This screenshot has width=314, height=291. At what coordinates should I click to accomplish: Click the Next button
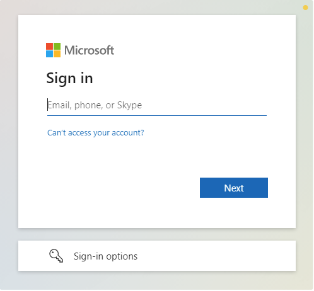[x=234, y=188]
